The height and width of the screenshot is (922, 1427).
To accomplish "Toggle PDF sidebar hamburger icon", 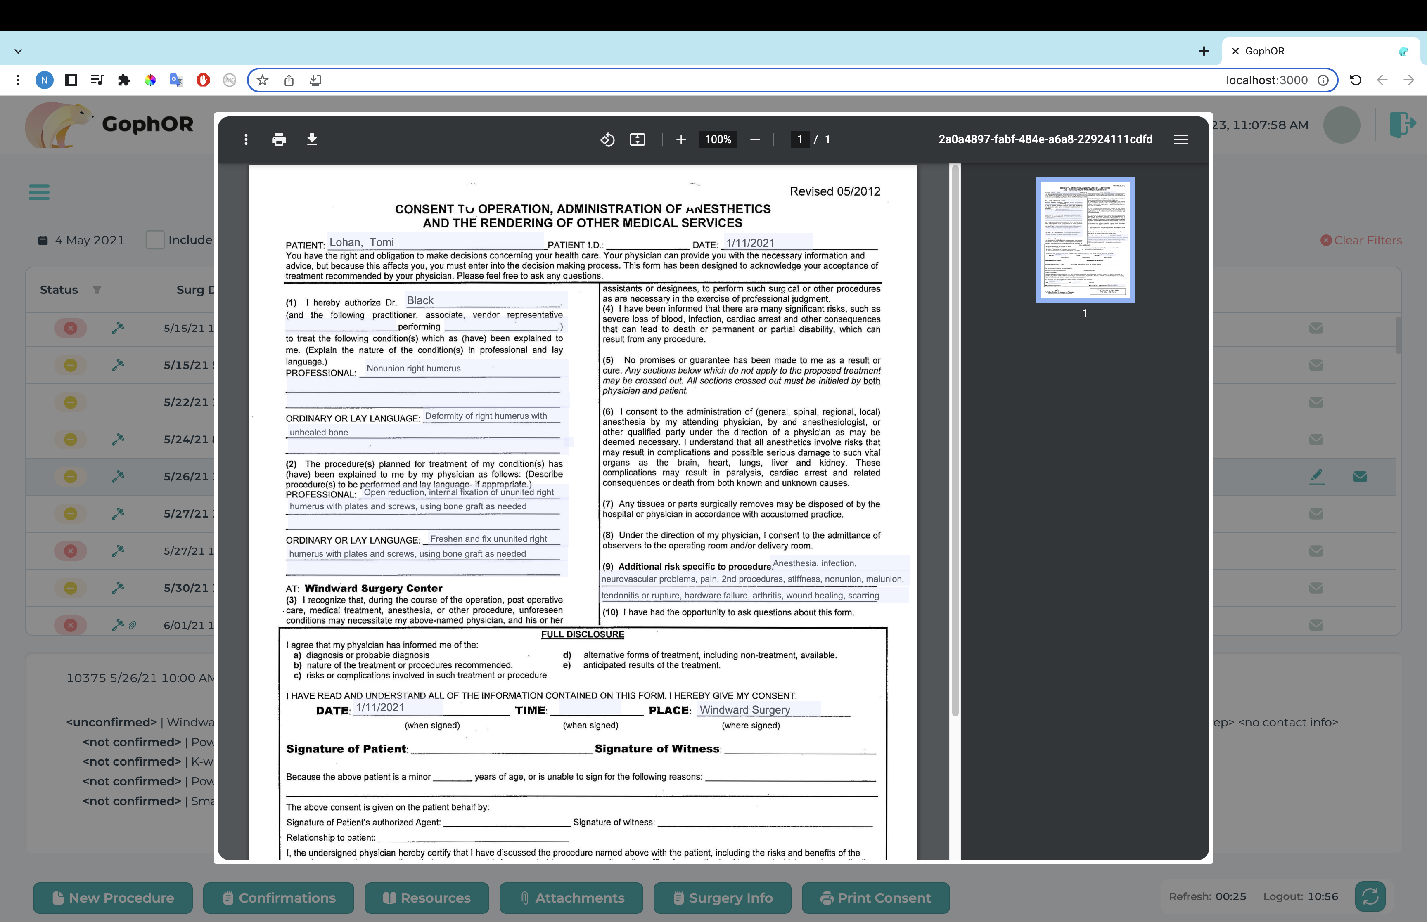I will point(1180,139).
